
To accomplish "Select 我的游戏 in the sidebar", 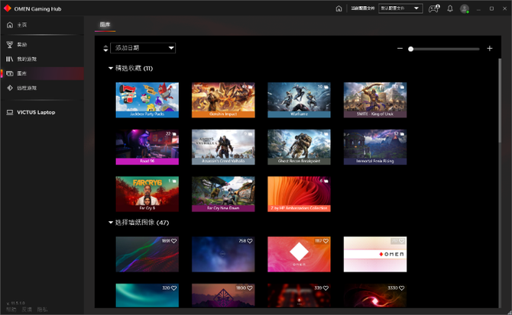I will pyautogui.click(x=28, y=59).
